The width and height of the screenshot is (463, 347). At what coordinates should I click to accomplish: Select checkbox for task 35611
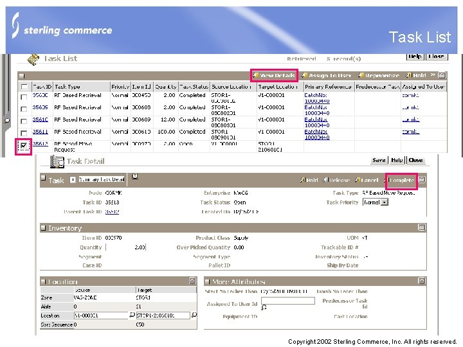point(24,133)
